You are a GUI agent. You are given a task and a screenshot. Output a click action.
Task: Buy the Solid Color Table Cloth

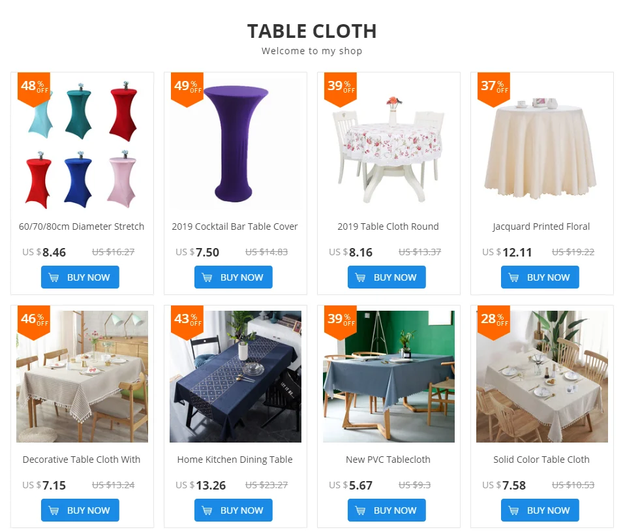point(540,510)
